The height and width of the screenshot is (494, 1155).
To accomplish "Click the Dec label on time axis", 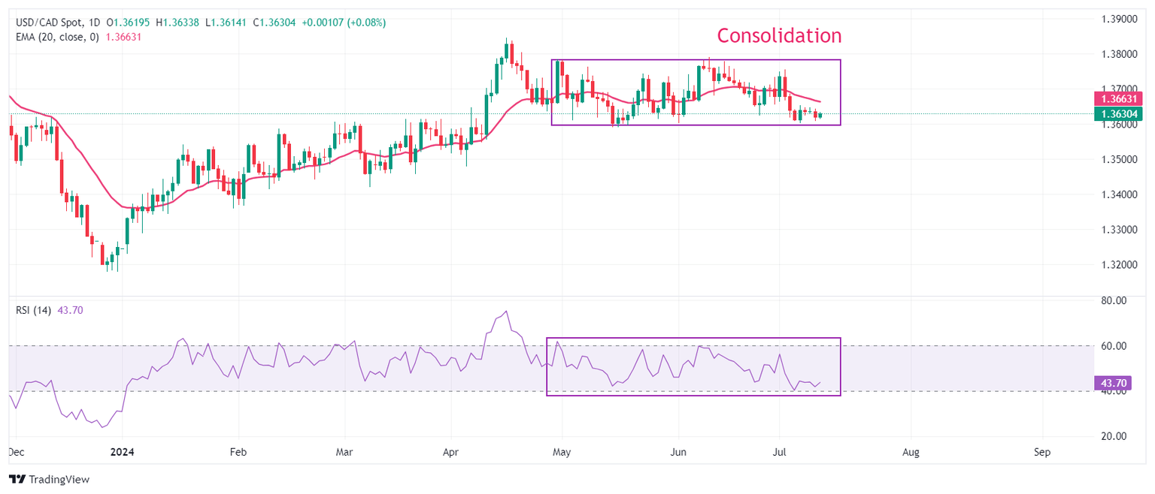I will [x=16, y=453].
